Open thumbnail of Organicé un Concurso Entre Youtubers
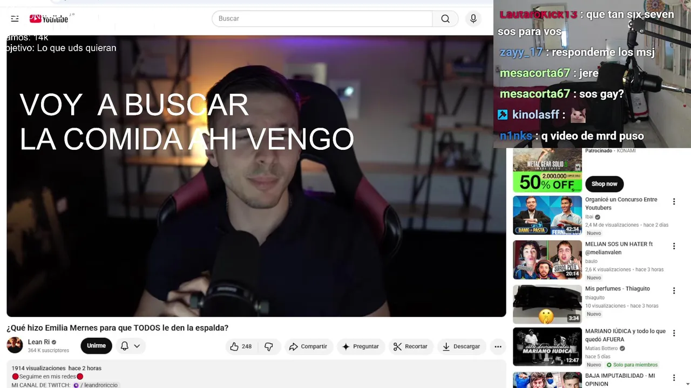The height and width of the screenshot is (388, 691). tap(547, 215)
